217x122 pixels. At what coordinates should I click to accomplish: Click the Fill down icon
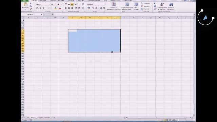point(155,6)
